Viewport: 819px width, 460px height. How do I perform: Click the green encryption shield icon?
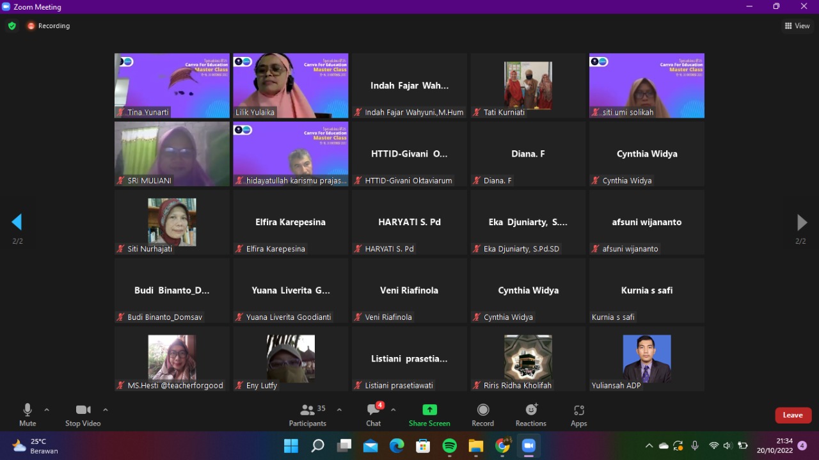point(12,26)
